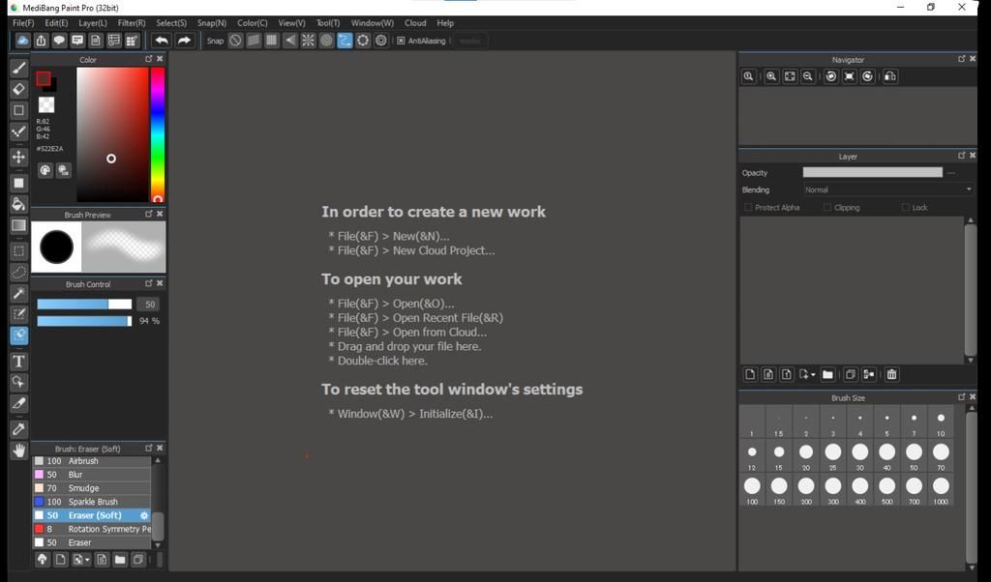Click the hue spectrum bar
The height and width of the screenshot is (582, 991).
(x=158, y=134)
